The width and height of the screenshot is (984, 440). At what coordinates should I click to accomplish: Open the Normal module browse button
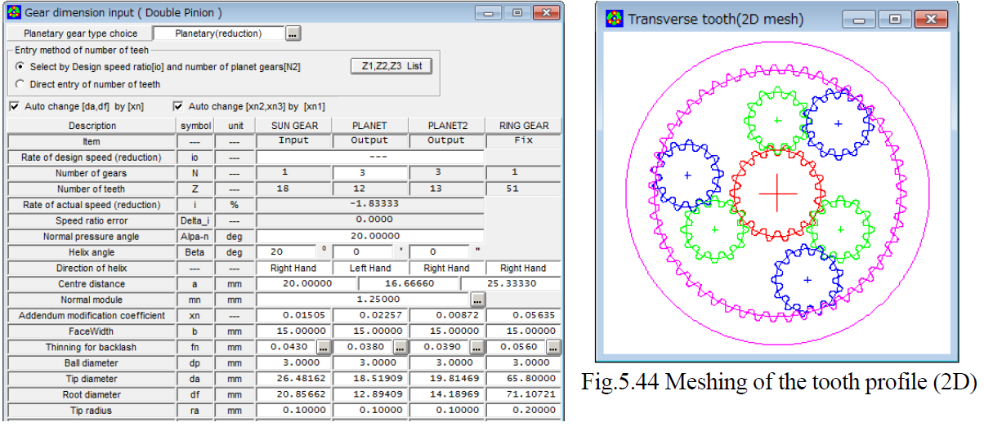(477, 300)
